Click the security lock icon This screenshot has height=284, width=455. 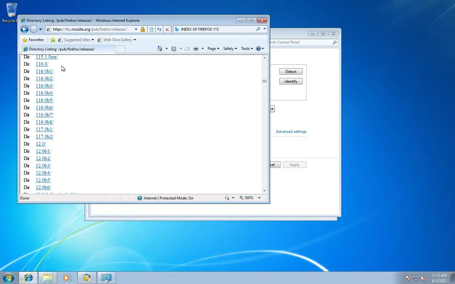pyautogui.click(x=143, y=29)
